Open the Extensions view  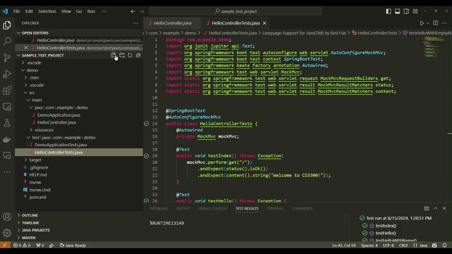tap(7, 91)
